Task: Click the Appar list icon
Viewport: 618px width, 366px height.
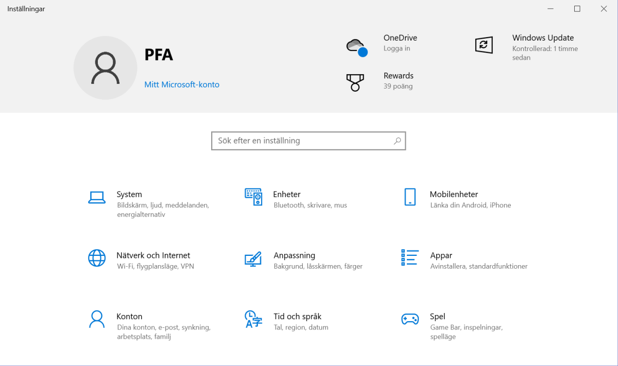Action: tap(410, 258)
